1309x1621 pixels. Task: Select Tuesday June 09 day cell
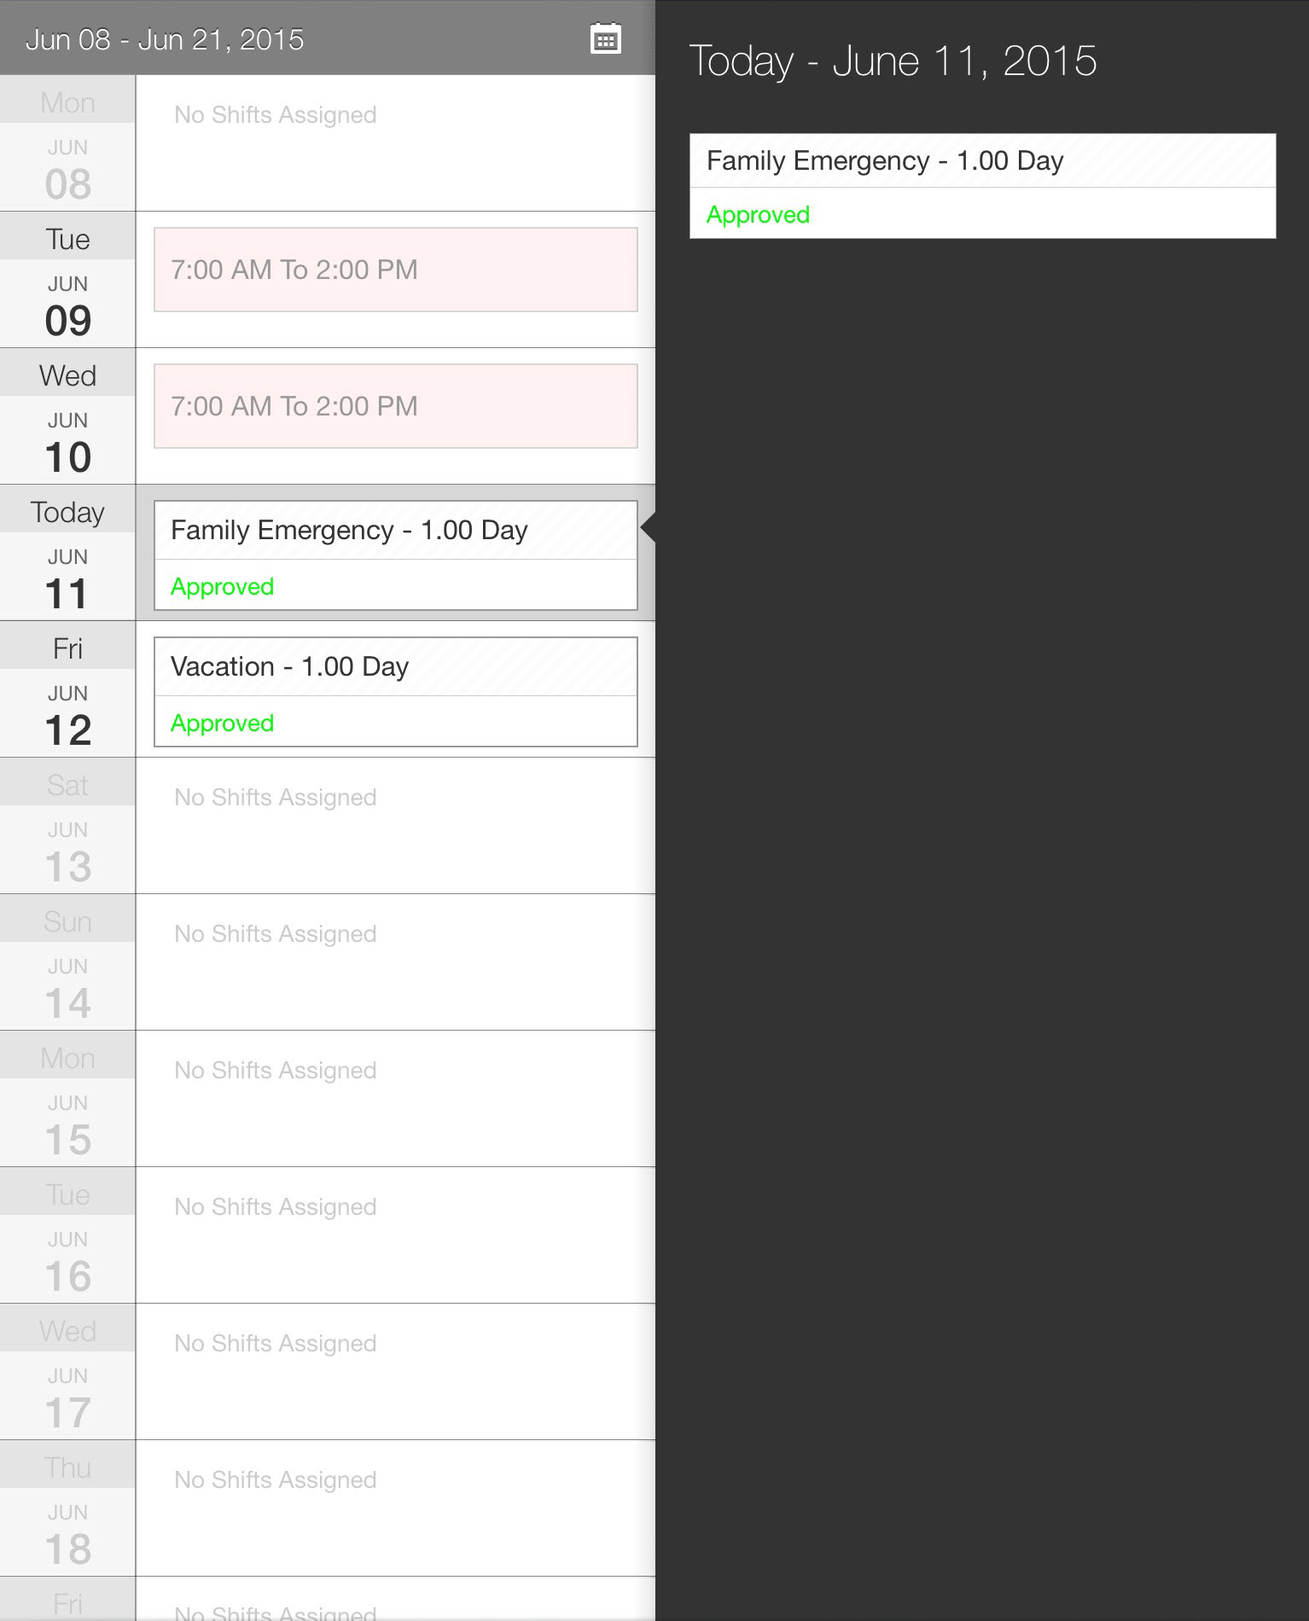[x=67, y=280]
